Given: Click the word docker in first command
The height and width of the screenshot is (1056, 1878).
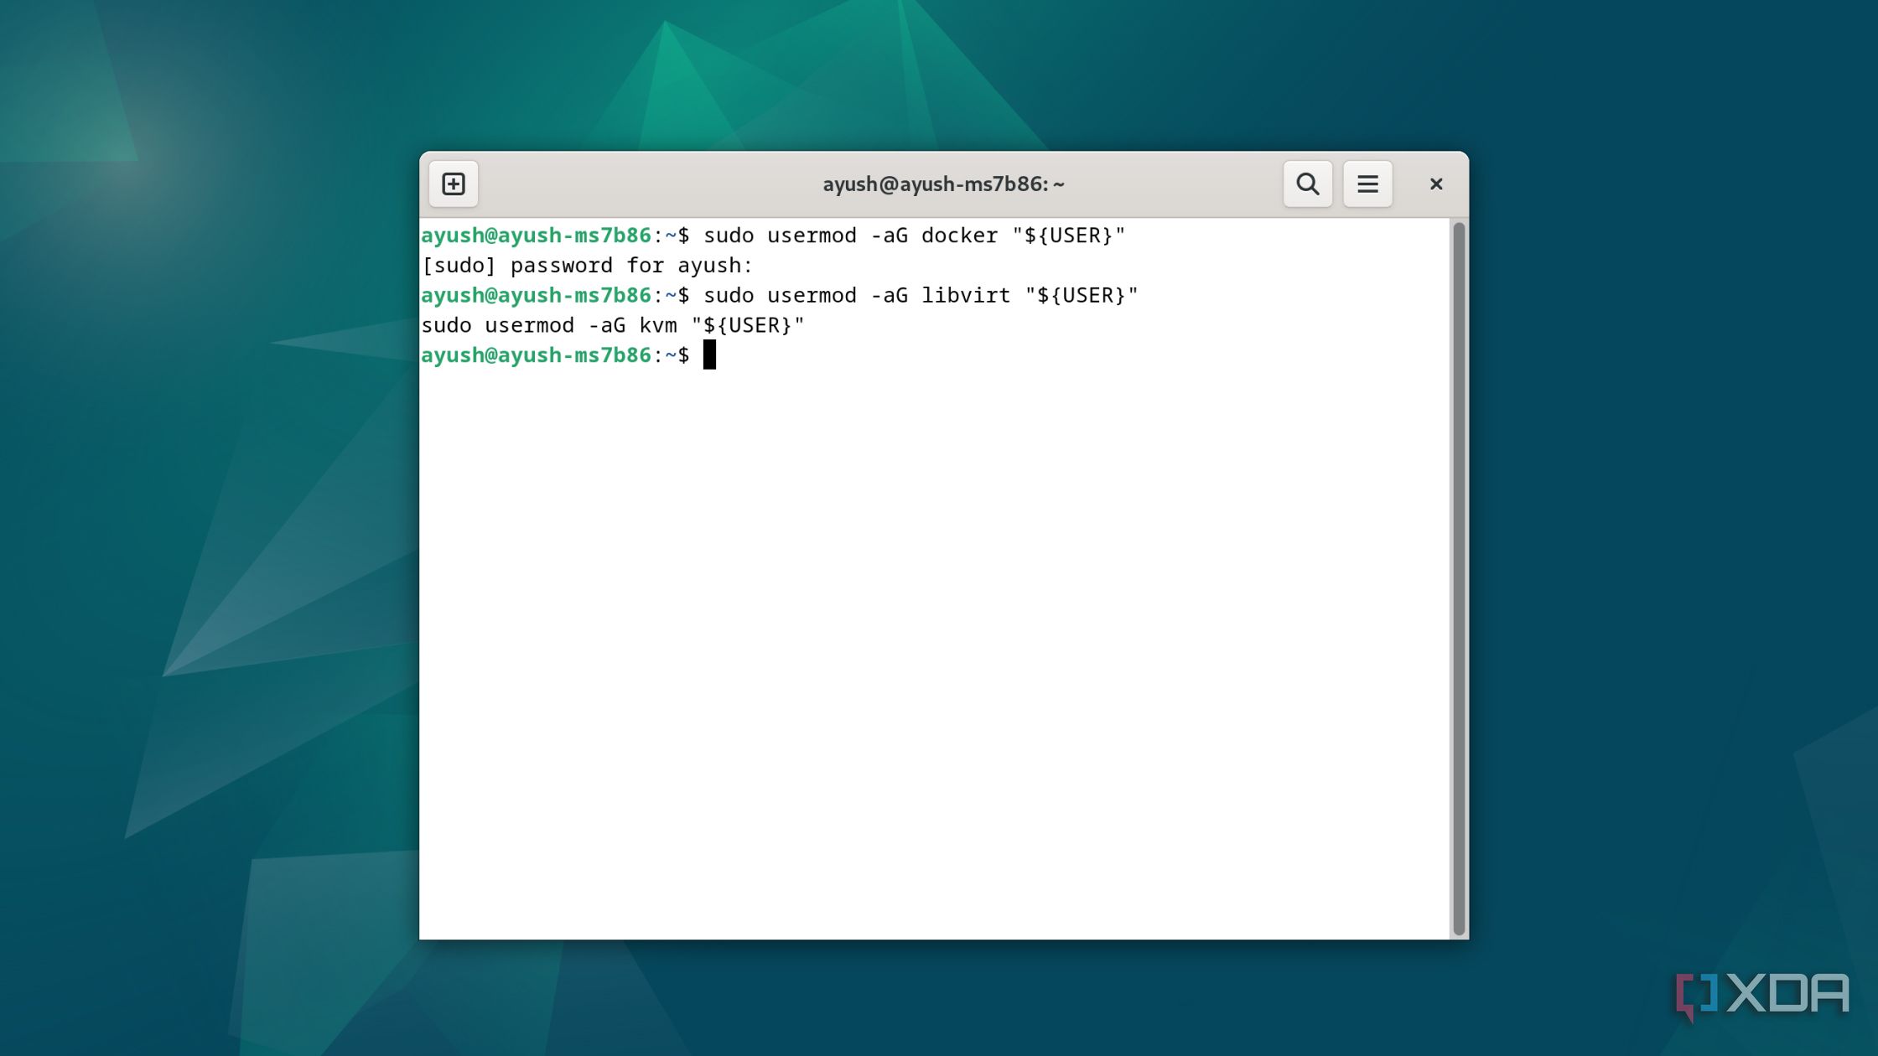Looking at the screenshot, I should coord(959,236).
